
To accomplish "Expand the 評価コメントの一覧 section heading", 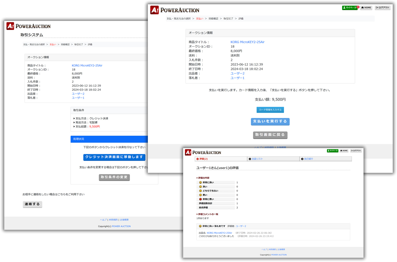I will [208, 214].
